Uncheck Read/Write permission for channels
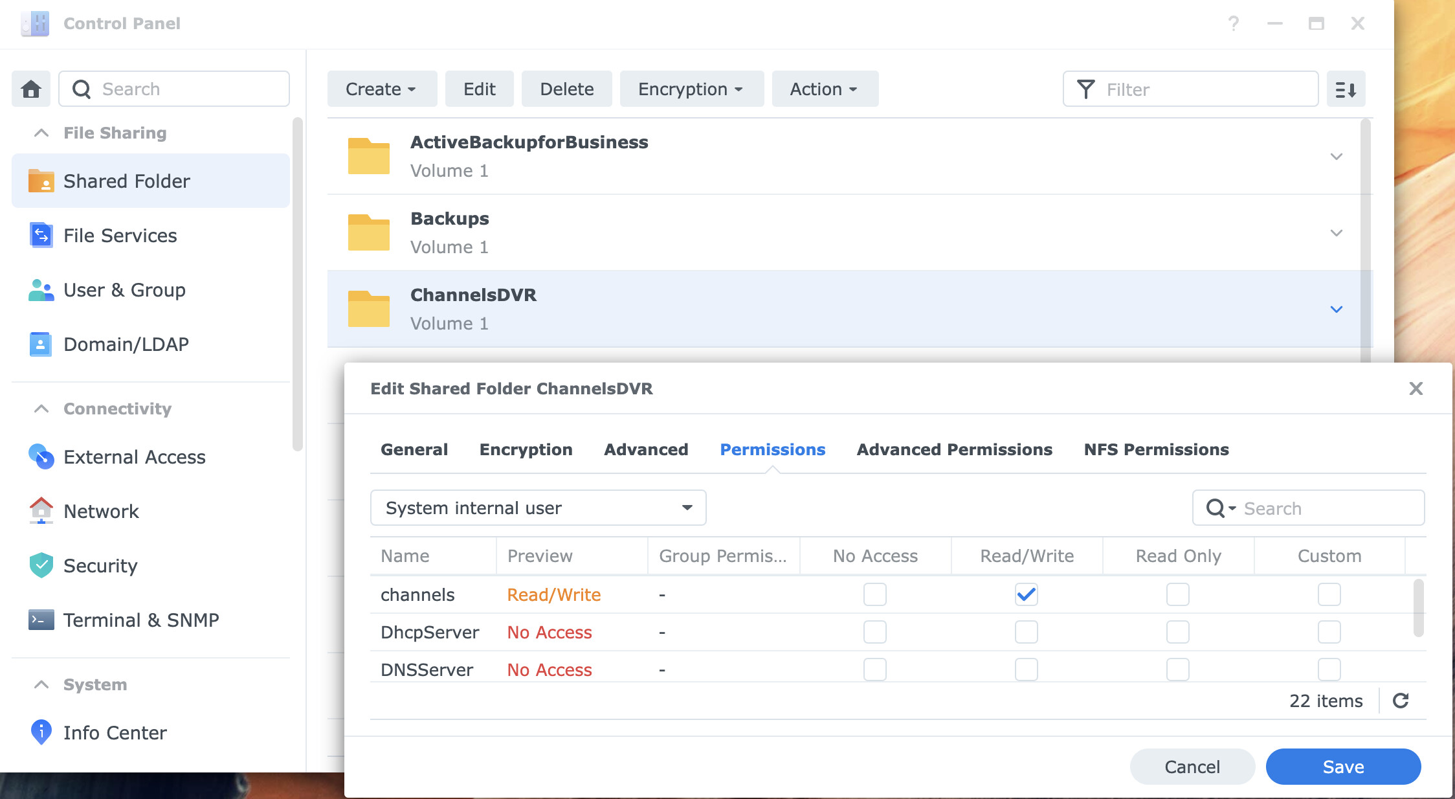 [1025, 594]
